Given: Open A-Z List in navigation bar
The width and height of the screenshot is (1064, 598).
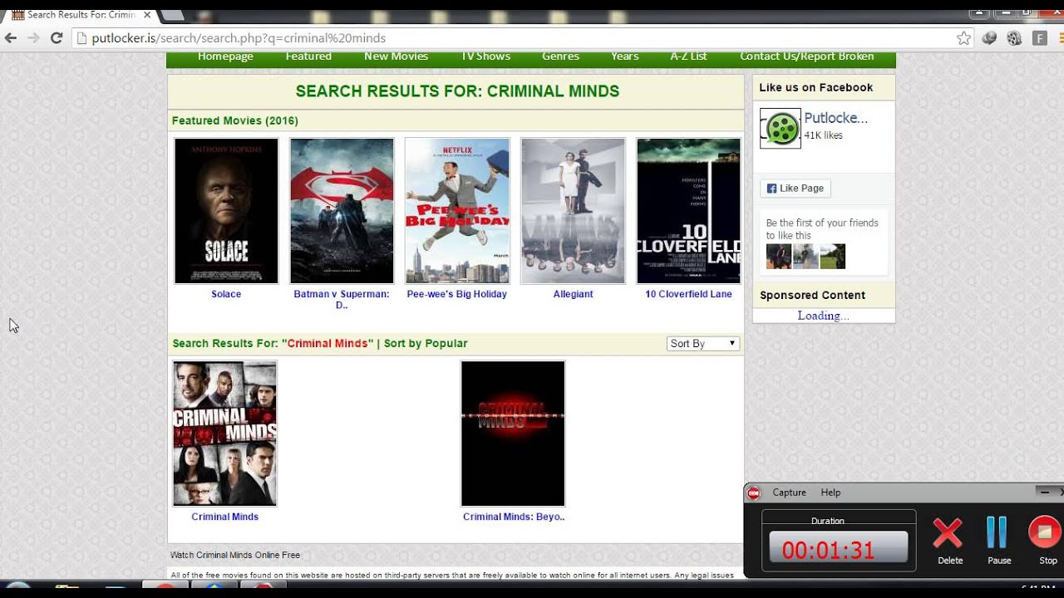Looking at the screenshot, I should click(688, 56).
